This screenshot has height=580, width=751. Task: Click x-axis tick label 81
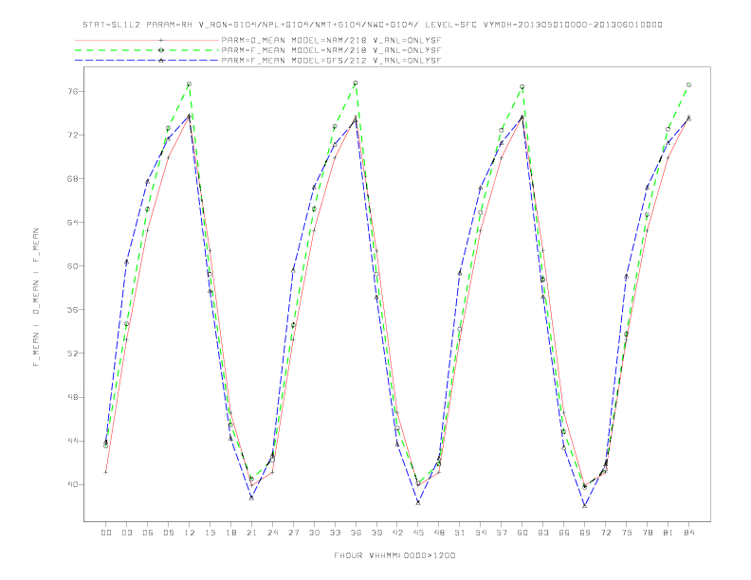click(x=669, y=533)
